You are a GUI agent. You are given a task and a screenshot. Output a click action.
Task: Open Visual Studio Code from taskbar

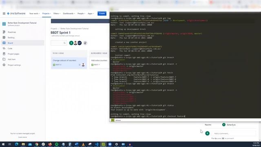coord(97,144)
